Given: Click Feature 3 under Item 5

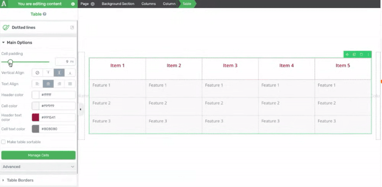Looking at the screenshot, I should pyautogui.click(x=327, y=121).
